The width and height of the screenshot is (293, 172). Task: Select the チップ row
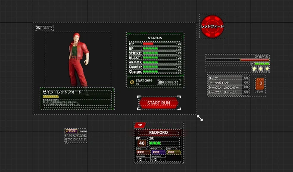pos(228,78)
